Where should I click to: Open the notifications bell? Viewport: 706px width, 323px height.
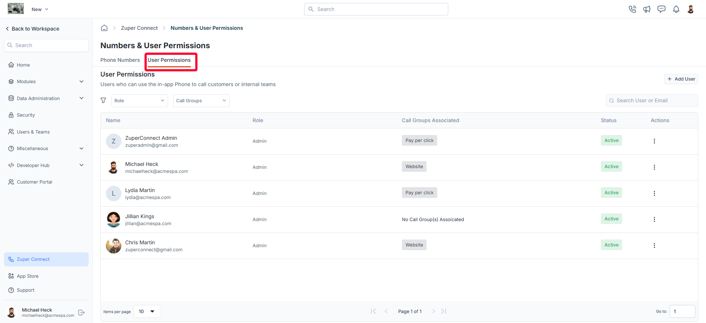(x=676, y=9)
